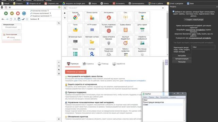Click the red stop execution button
The height and width of the screenshot is (122, 218).
(18, 13)
